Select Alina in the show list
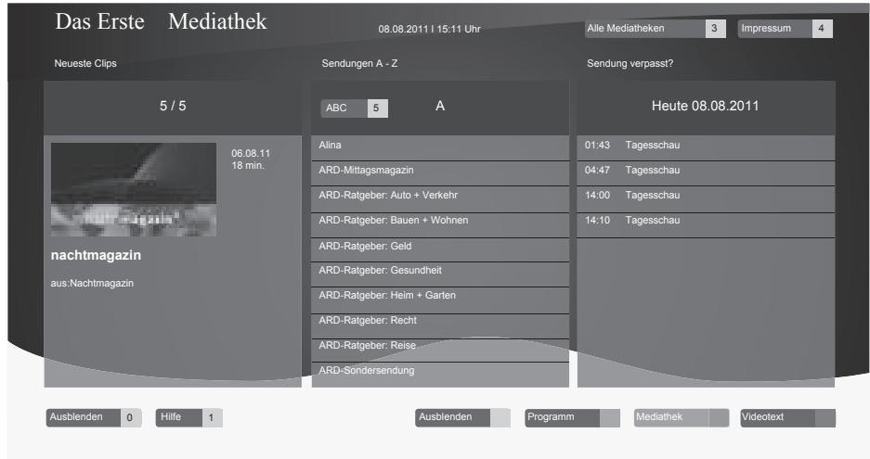870x459 pixels. [440, 148]
